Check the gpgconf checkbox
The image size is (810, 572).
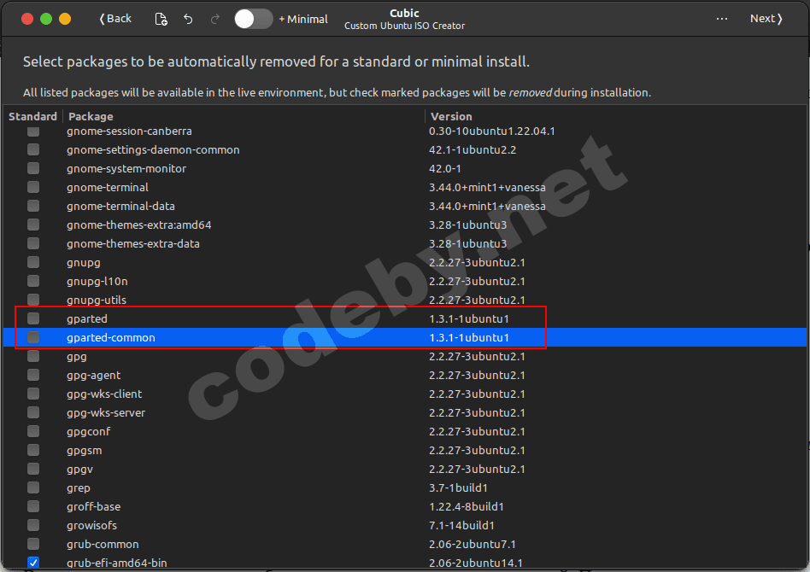(x=33, y=431)
